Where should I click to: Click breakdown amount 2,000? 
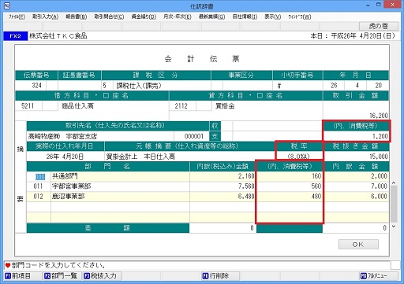pos(379,176)
